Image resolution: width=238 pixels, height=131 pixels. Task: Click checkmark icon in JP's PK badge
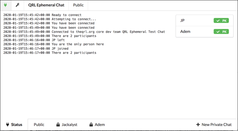tap(218, 21)
